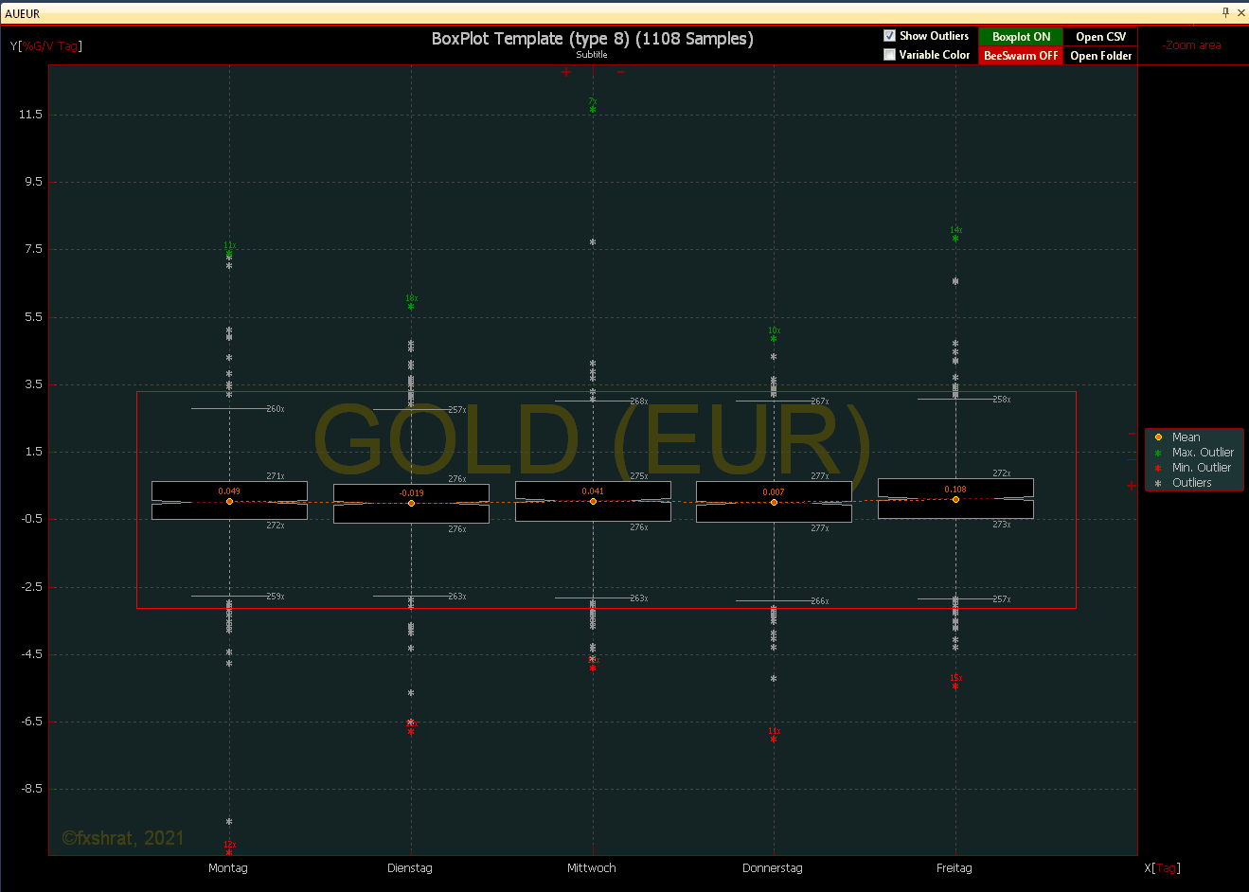Screen dimensions: 1249x892
Task: Uncheck the Show Outliers checkbox
Action: [x=889, y=36]
